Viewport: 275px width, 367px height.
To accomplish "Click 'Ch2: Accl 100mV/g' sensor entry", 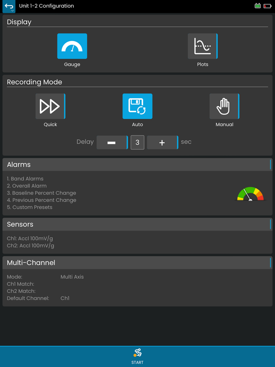I will pos(30,246).
